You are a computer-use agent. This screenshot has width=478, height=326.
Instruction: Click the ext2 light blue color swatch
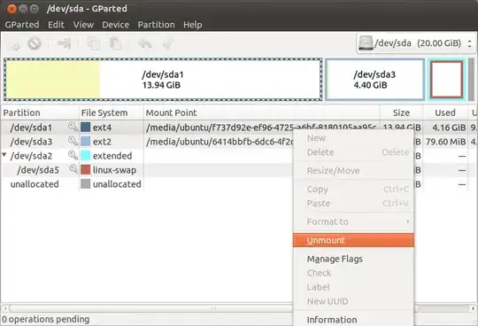click(85, 141)
